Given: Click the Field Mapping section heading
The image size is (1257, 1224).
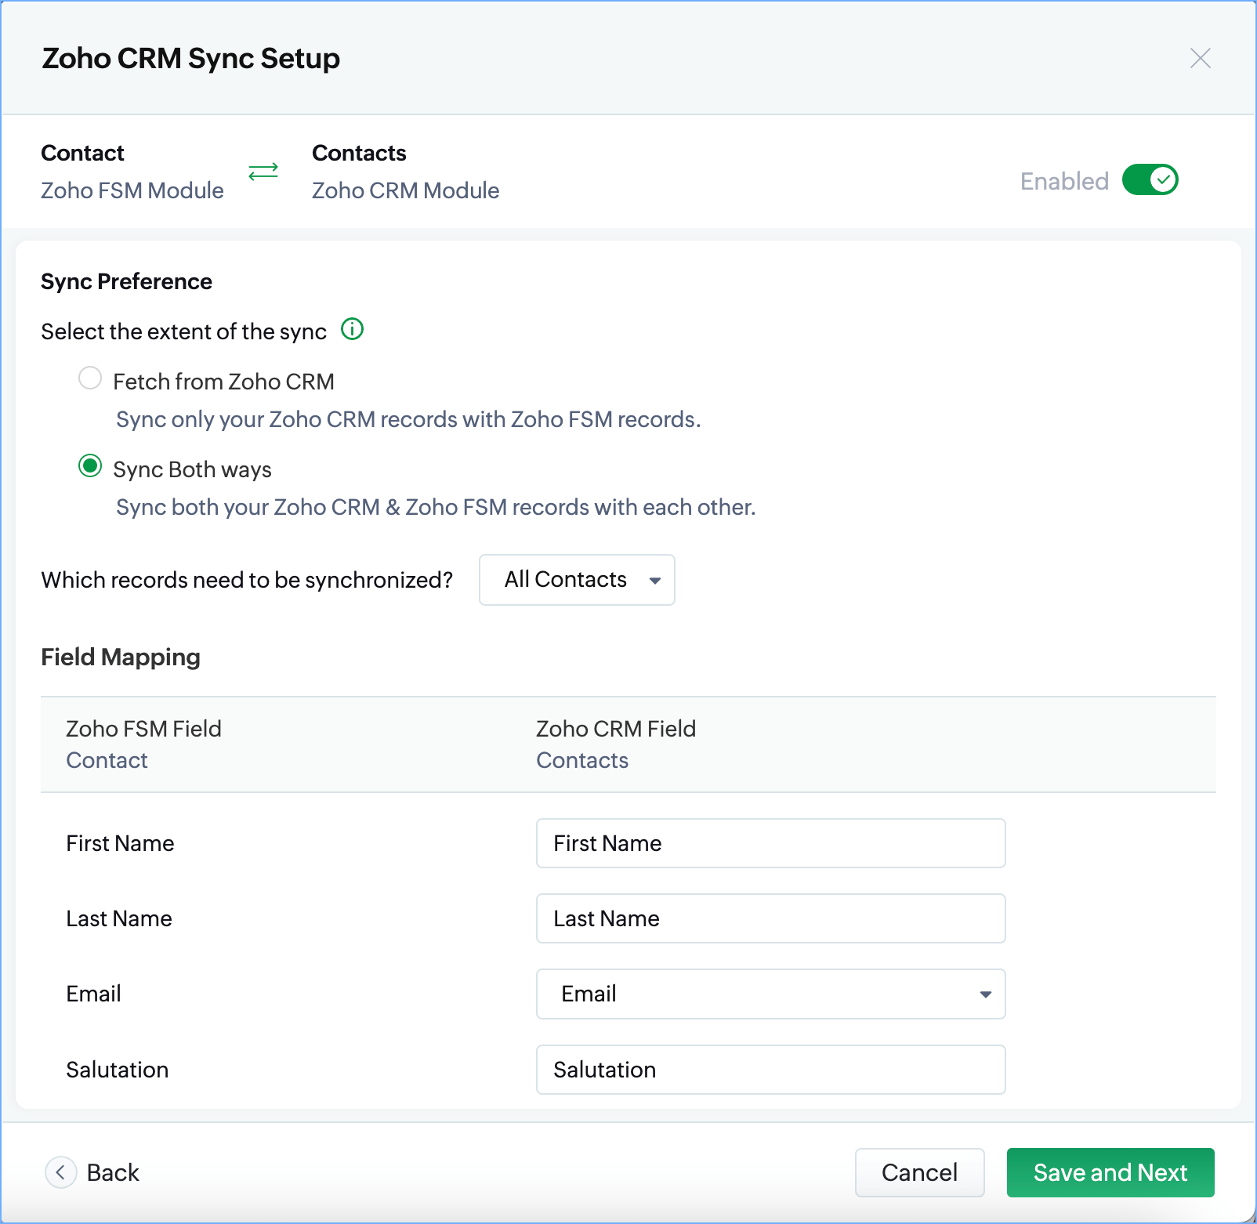Looking at the screenshot, I should point(121,657).
